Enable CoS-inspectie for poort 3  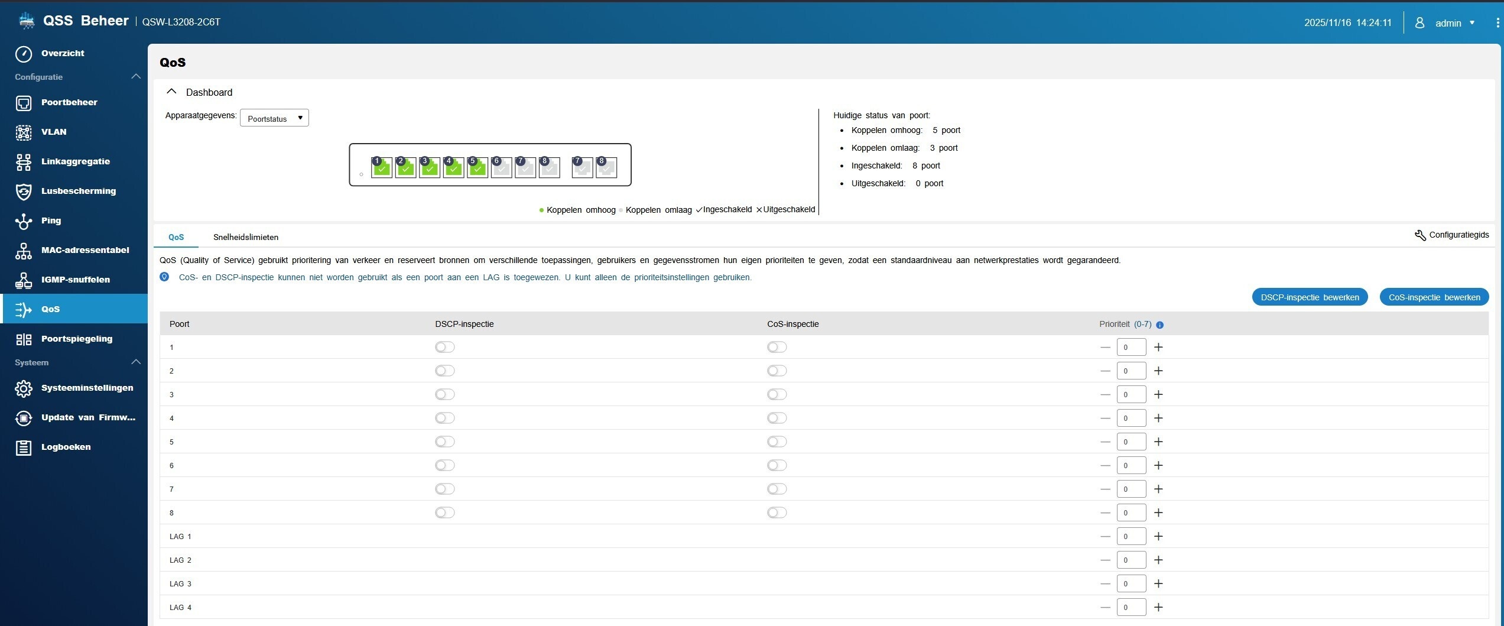(777, 394)
